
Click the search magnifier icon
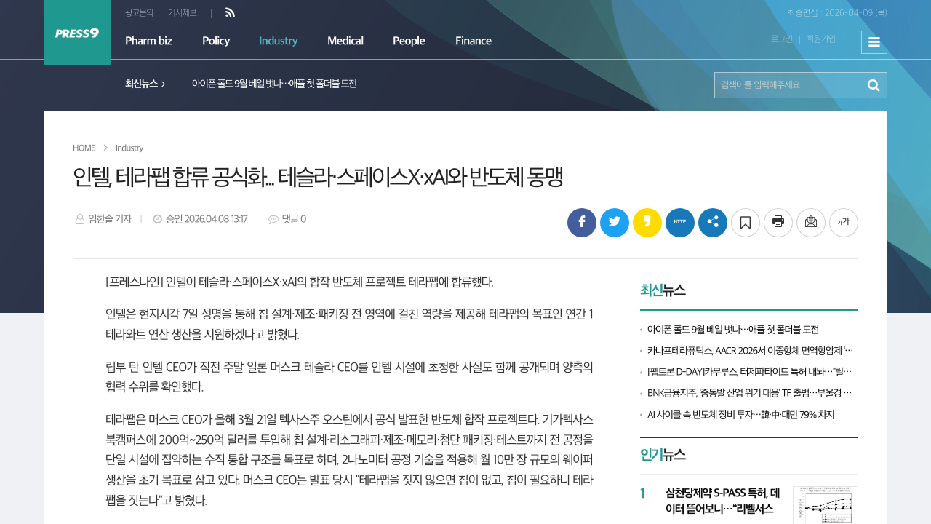(874, 85)
